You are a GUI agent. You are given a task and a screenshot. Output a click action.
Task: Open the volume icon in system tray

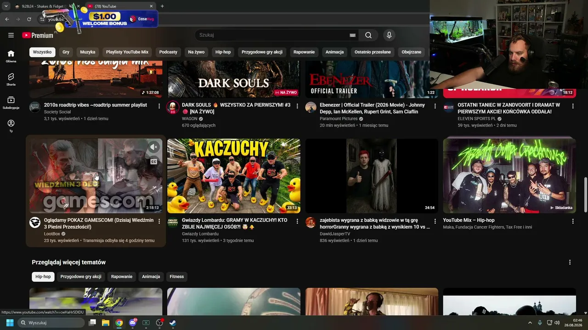(x=557, y=323)
